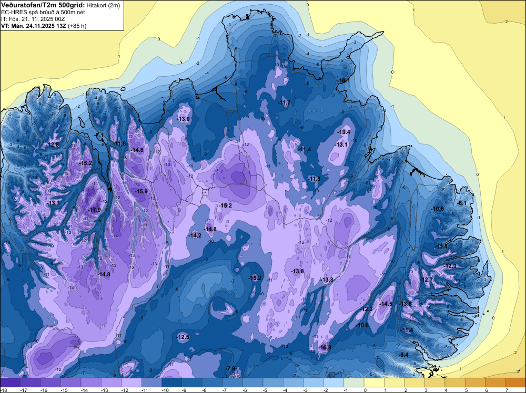The image size is (526, 393).
Task: Click the legend swatch labeled -10
Action: [172, 382]
